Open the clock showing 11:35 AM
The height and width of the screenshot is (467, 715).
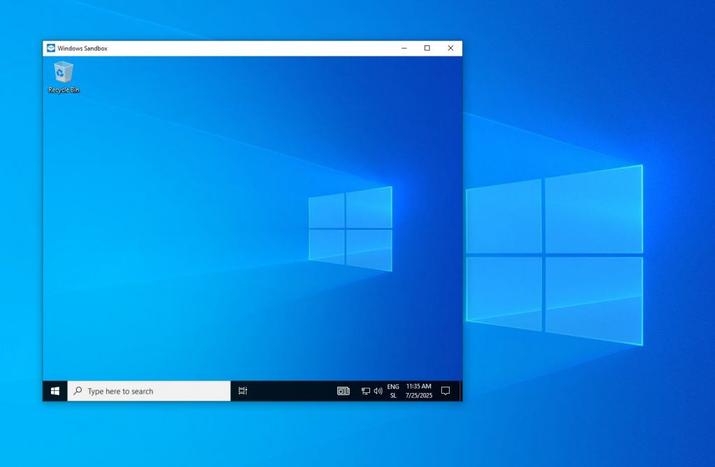[x=419, y=391]
